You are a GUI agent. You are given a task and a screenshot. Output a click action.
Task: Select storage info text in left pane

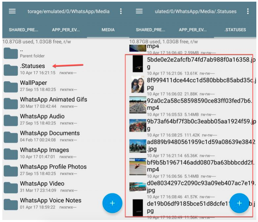coord(36,42)
